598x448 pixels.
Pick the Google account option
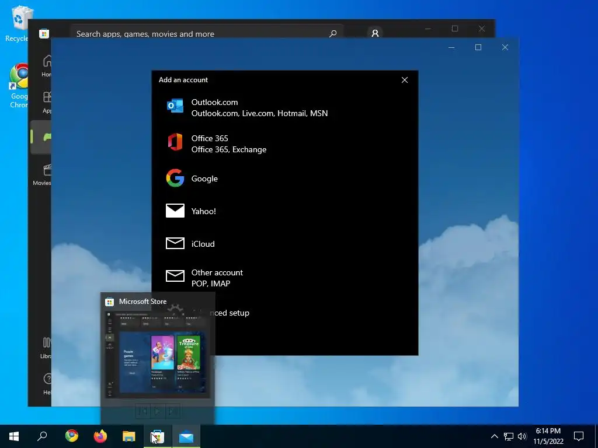click(x=284, y=178)
